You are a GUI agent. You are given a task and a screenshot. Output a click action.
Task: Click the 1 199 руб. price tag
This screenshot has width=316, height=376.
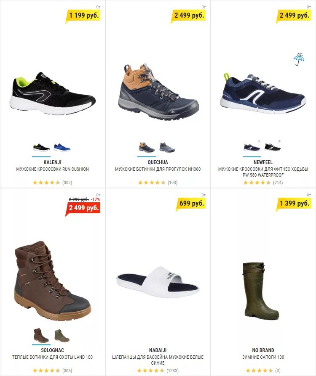click(x=83, y=15)
